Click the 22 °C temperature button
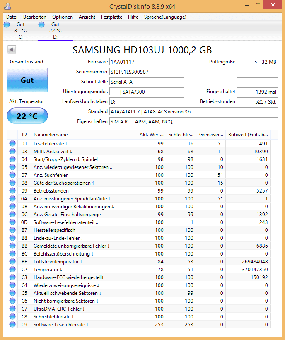The height and width of the screenshot is (340, 285). point(27,116)
